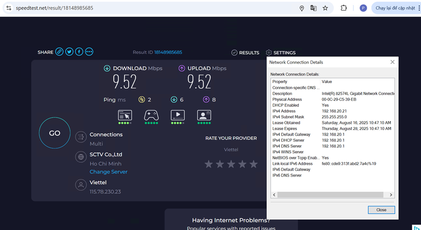Viewport: 421px width, 230px height.
Task: Open the browser extensions puzzle icon
Action: [344, 8]
